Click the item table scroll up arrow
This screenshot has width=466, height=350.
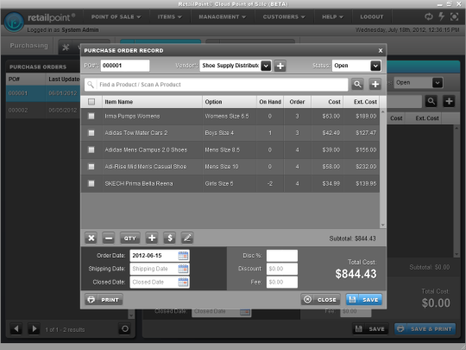pos(383,111)
